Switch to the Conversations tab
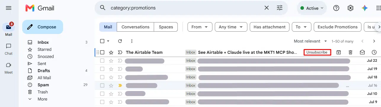The image size is (381, 107). click(x=135, y=27)
